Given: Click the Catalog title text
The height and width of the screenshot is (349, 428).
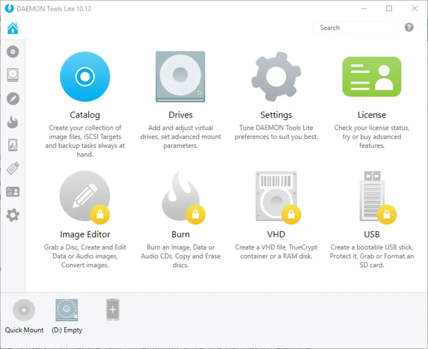Looking at the screenshot, I should (x=85, y=115).
